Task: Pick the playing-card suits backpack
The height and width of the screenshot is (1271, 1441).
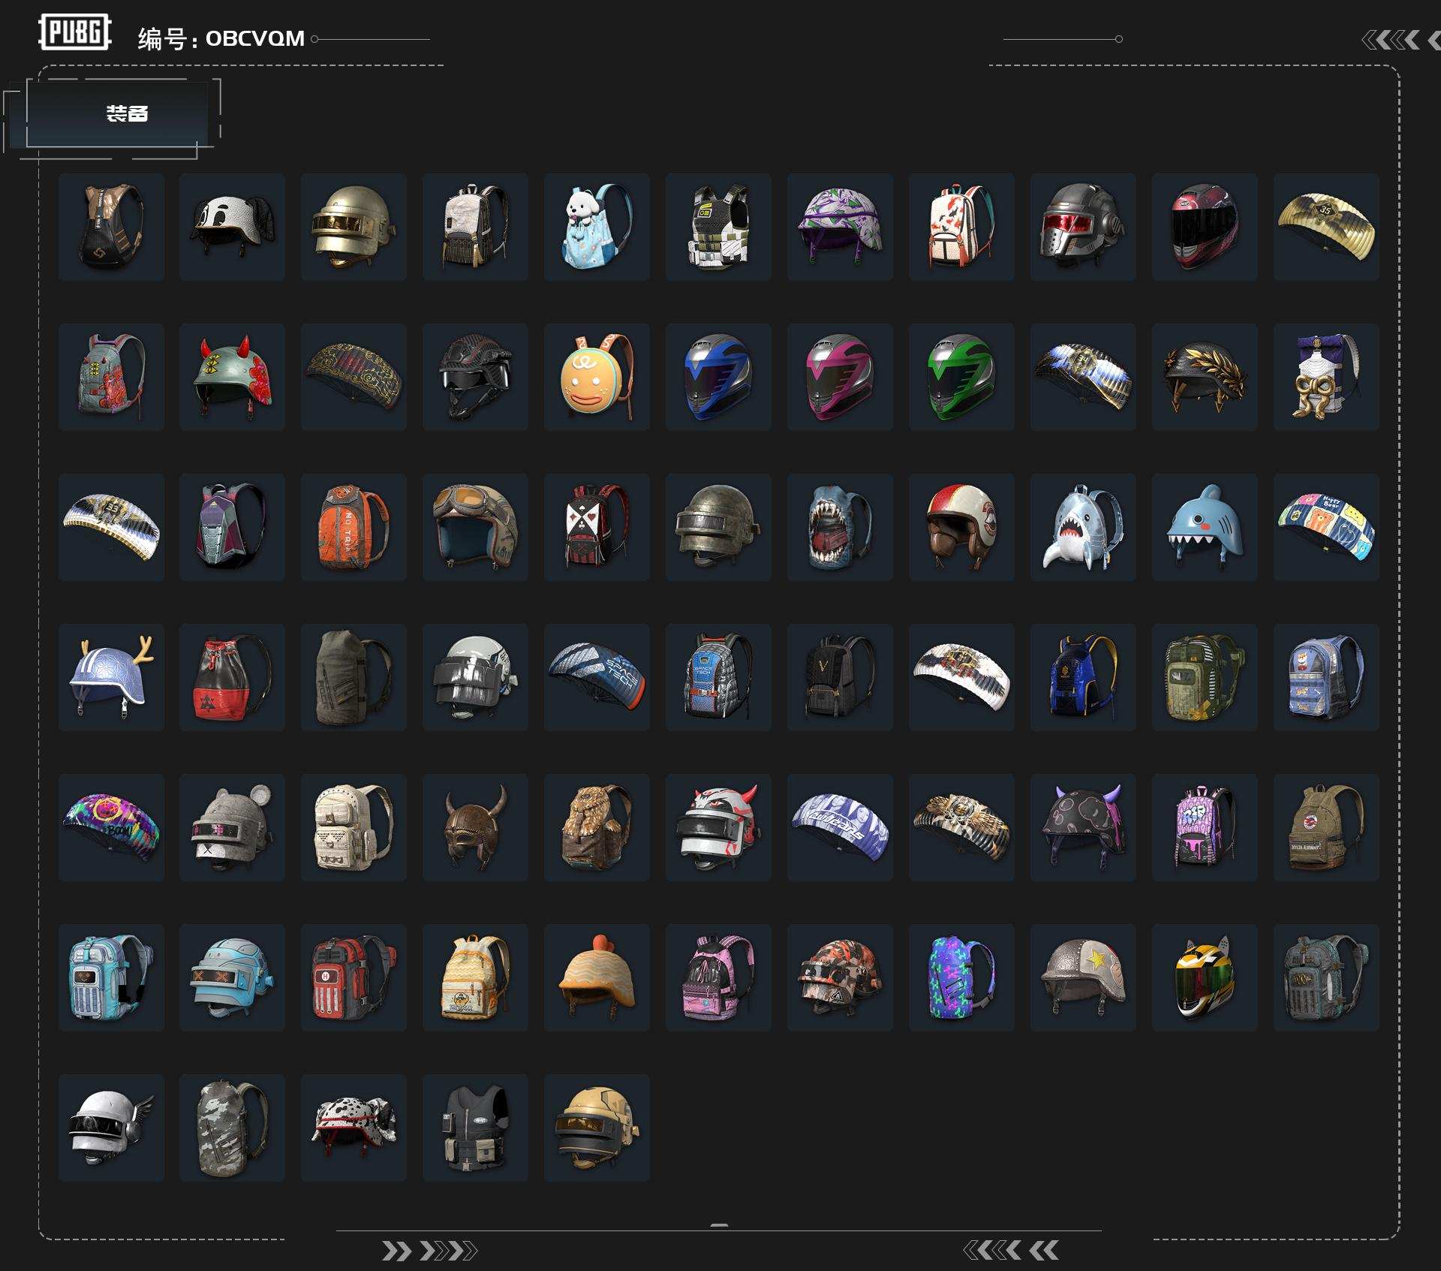Action: coord(597,527)
